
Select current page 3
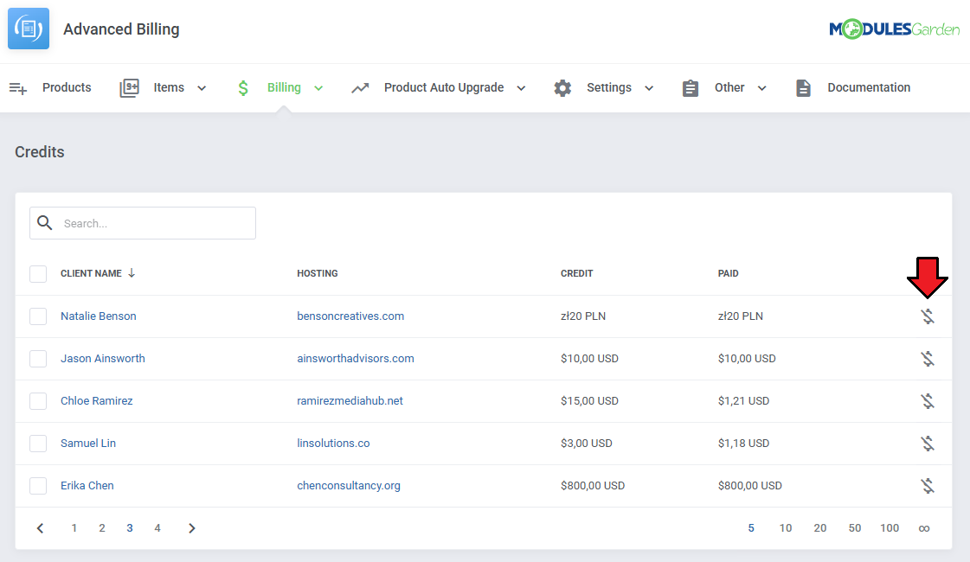point(130,528)
